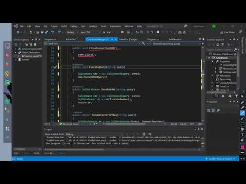The width and height of the screenshot is (246, 184).
Task: Select the text T tool in annotation toolbar
Action: (242, 134)
